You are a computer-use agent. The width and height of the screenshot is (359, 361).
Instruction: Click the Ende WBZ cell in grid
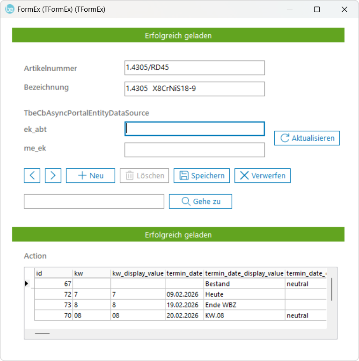click(220, 305)
